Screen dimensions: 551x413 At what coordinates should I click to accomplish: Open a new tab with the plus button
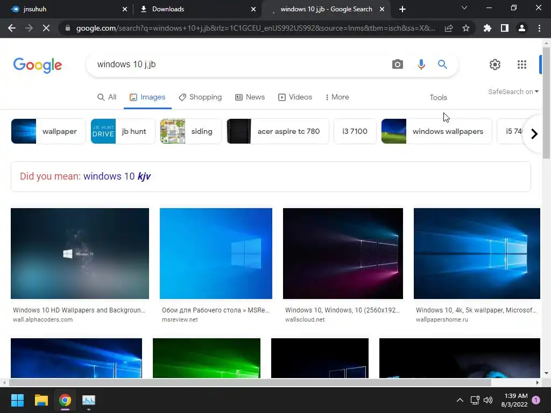402,9
